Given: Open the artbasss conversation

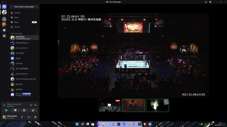Looking at the screenshot, I should point(24,64).
